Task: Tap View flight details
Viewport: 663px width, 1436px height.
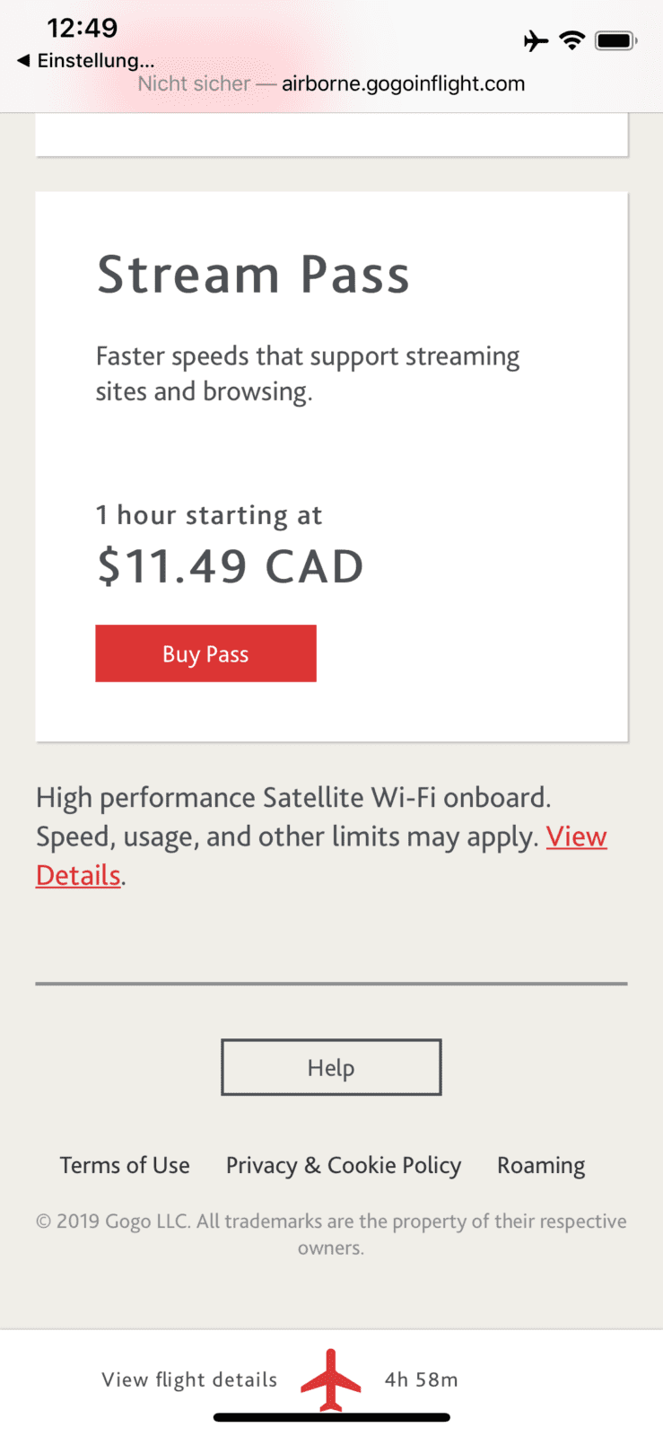Action: (x=189, y=1379)
